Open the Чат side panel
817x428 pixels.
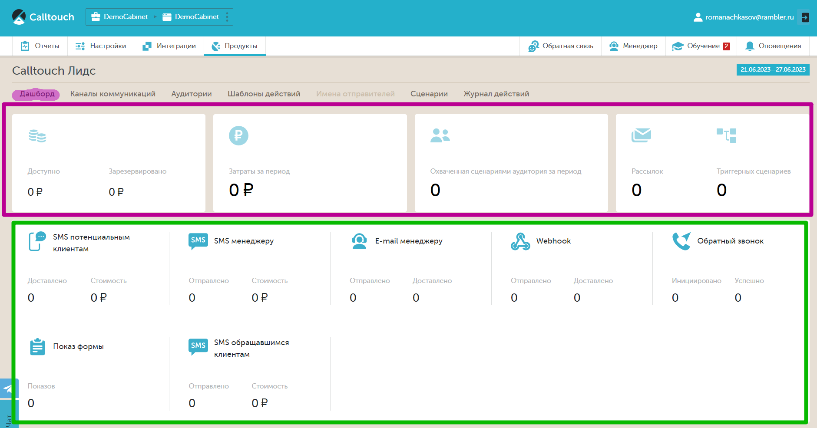point(8,415)
